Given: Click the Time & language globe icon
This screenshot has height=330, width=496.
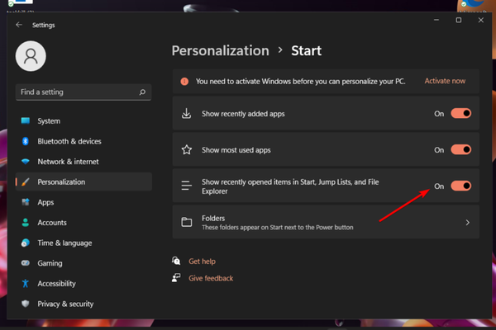Looking at the screenshot, I should [26, 243].
